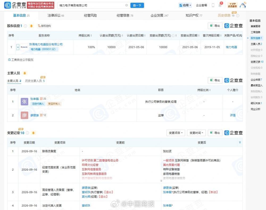Click bell alert icon beside 股东信息
The height and width of the screenshot is (210, 266).
coord(31,26)
